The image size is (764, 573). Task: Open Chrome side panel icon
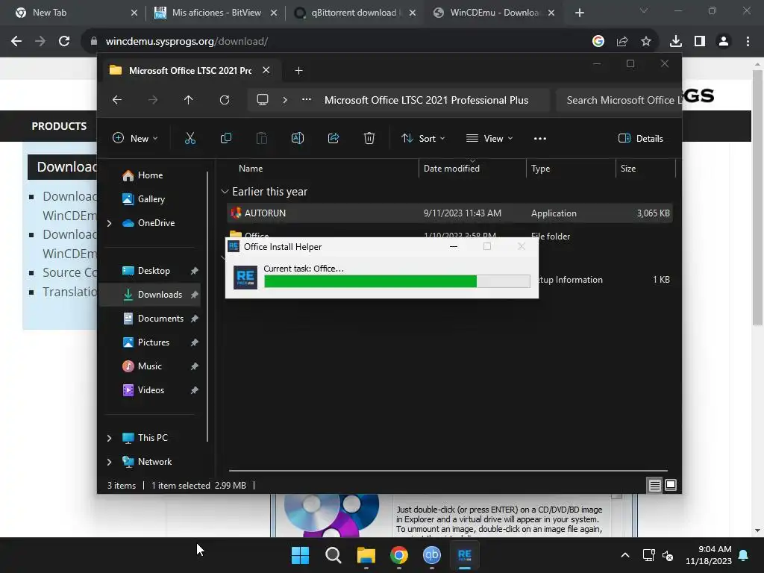coord(700,42)
